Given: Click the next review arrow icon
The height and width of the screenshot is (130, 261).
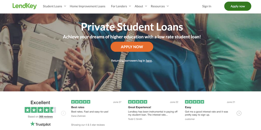Looking at the screenshot, I should tap(239, 113).
